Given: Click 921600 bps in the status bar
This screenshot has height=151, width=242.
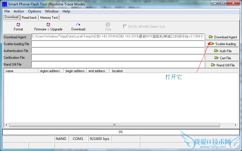Looking at the screenshot, I should click(x=100, y=139).
